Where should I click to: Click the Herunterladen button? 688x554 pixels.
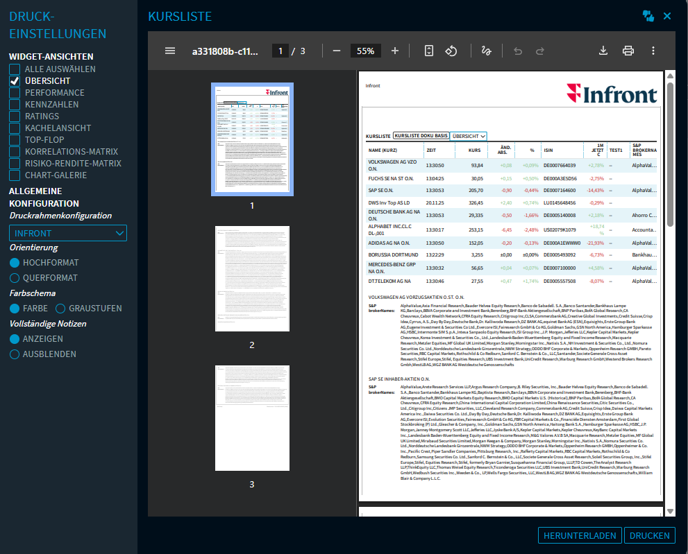click(x=579, y=535)
